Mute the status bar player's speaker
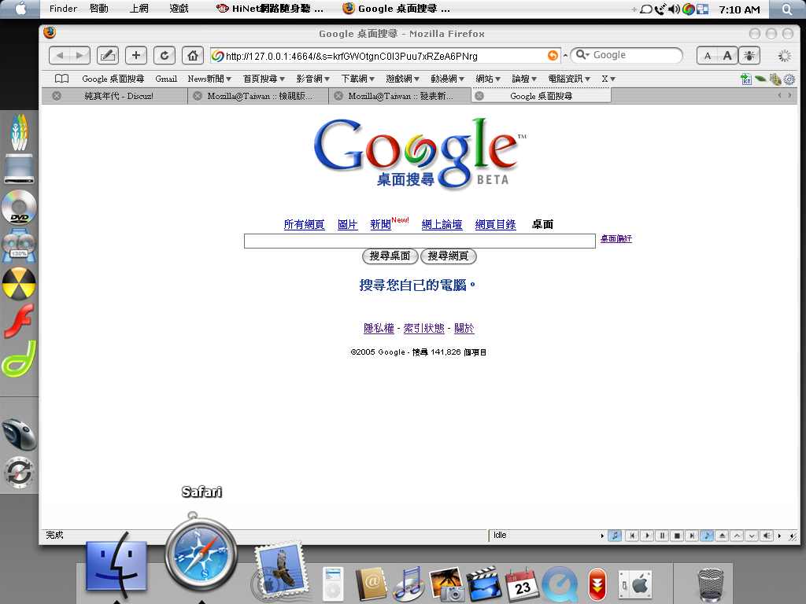Viewport: 806px width, 604px height. [766, 536]
